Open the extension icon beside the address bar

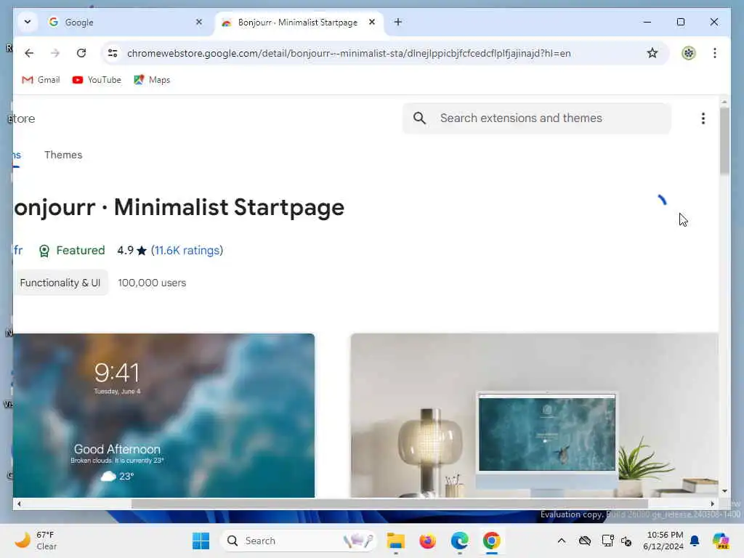point(689,53)
